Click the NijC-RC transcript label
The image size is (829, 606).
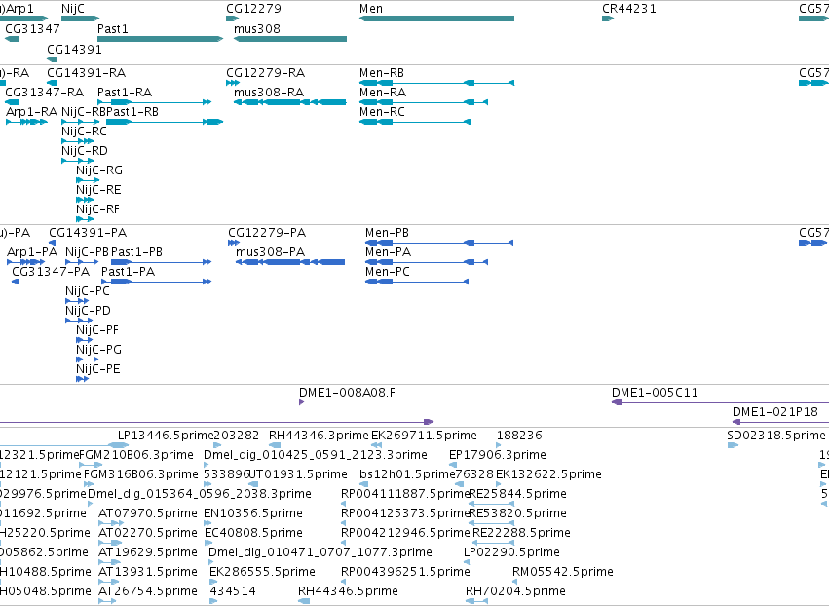[x=84, y=132]
